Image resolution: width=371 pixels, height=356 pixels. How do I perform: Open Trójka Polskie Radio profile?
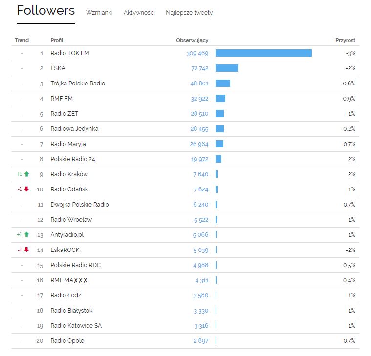pyautogui.click(x=78, y=84)
